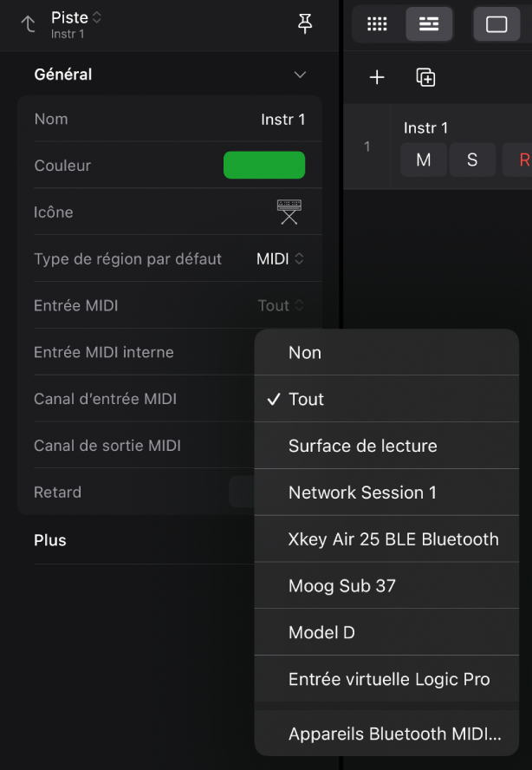Open the keyboard track icon picker
The height and width of the screenshot is (770, 532).
pyautogui.click(x=289, y=212)
